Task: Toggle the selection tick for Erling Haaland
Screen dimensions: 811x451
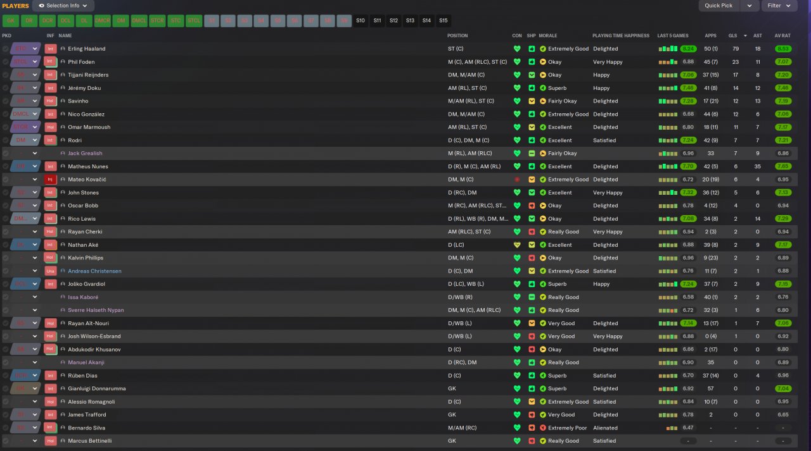Action: tap(6, 49)
